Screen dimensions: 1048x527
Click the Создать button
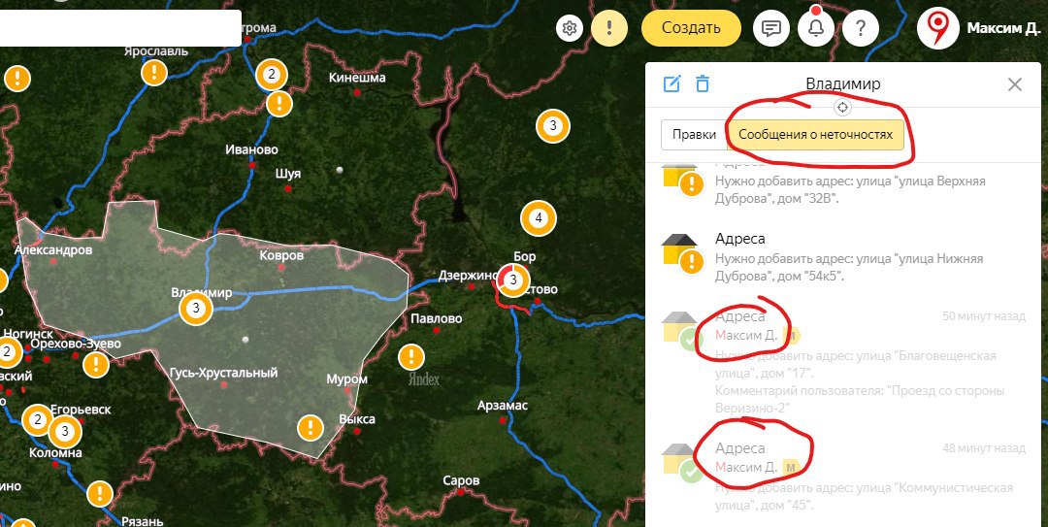pyautogui.click(x=691, y=28)
